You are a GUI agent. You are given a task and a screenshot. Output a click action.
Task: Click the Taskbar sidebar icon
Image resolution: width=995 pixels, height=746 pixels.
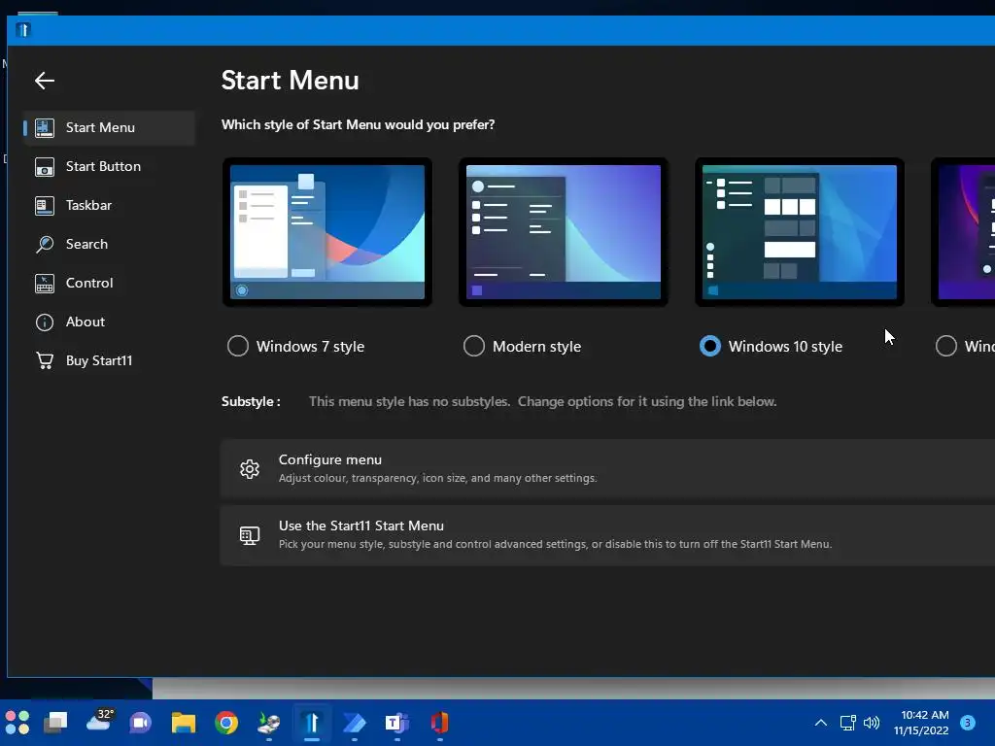point(45,206)
